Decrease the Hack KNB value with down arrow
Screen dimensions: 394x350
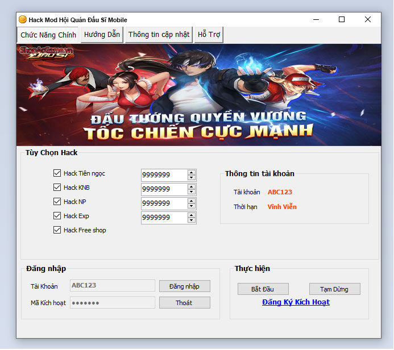tap(191, 192)
